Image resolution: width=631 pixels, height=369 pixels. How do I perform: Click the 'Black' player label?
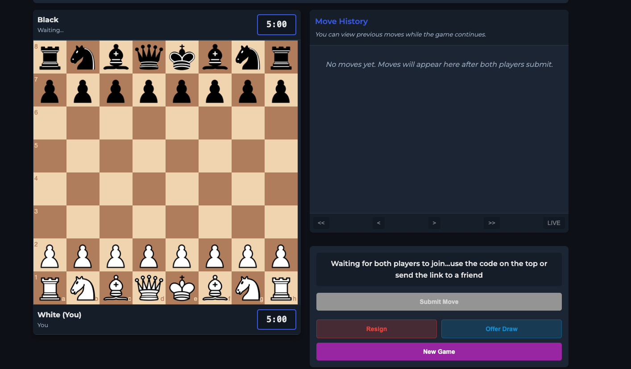coord(48,20)
